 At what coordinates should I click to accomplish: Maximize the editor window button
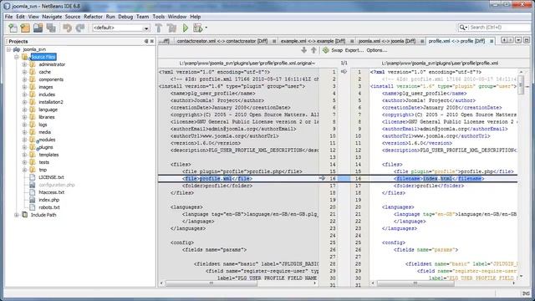(x=527, y=40)
